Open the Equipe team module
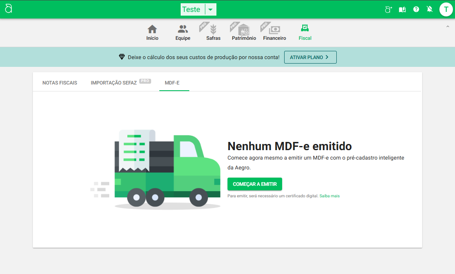Screen dimensions: 455x274 point(183,32)
